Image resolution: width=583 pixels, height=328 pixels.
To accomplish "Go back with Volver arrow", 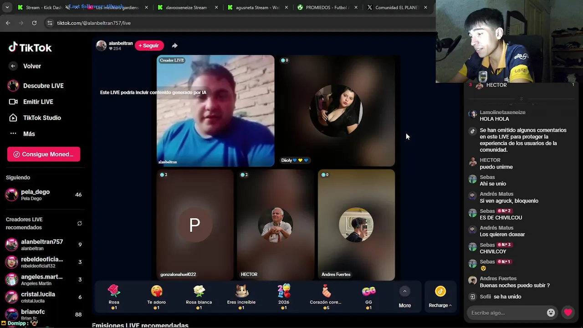I will point(13,66).
